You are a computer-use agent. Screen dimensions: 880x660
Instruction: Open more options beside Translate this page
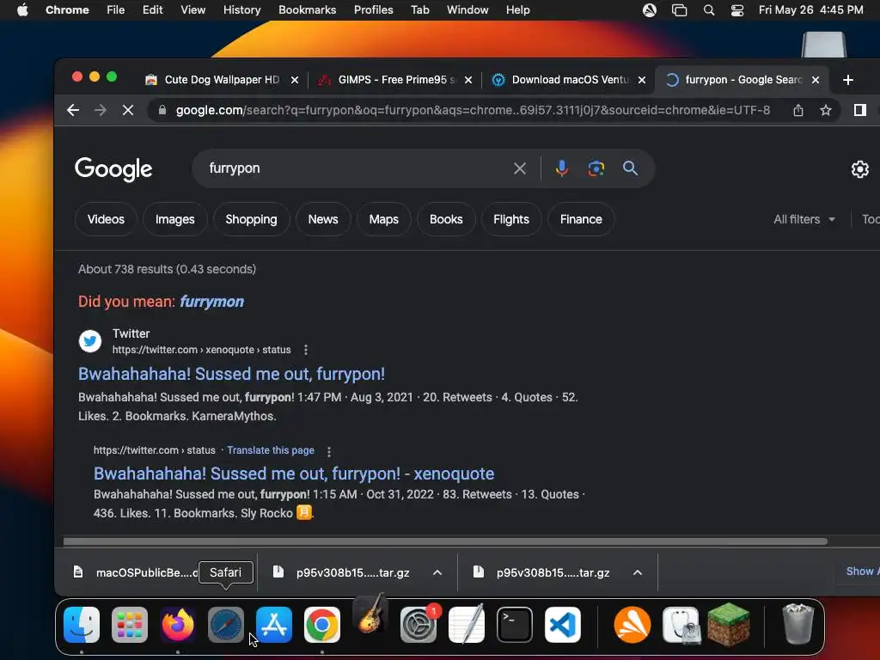pyautogui.click(x=329, y=451)
